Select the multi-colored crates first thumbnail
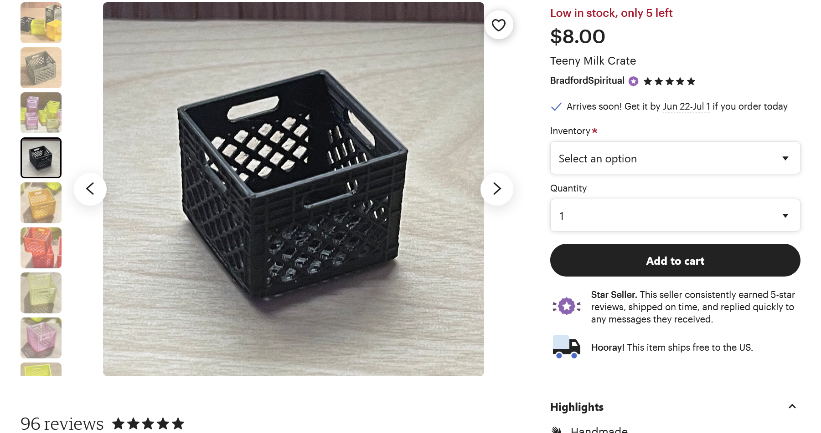The image size is (821, 433). 41,23
